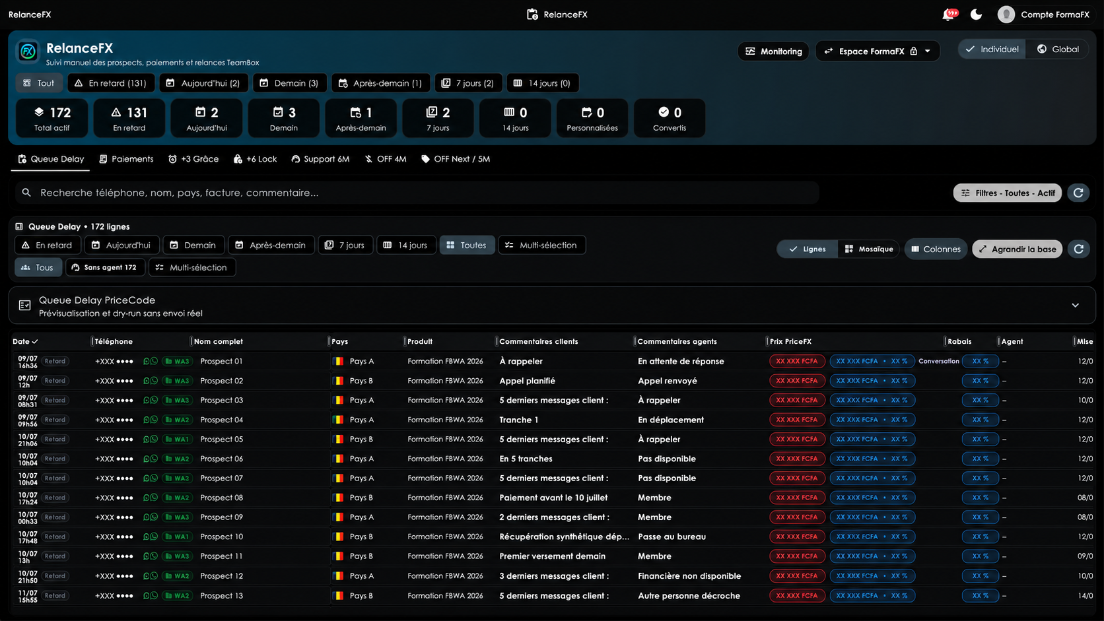Image resolution: width=1104 pixels, height=621 pixels.
Task: Open the 131 En retard stat card
Action: click(129, 118)
